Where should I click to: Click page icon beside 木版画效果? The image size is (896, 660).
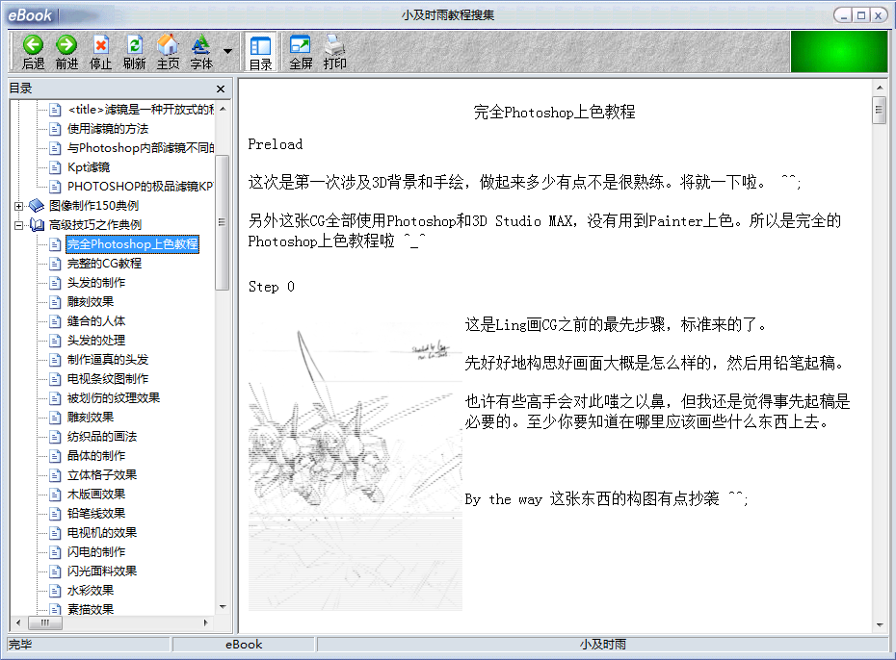pyautogui.click(x=55, y=495)
